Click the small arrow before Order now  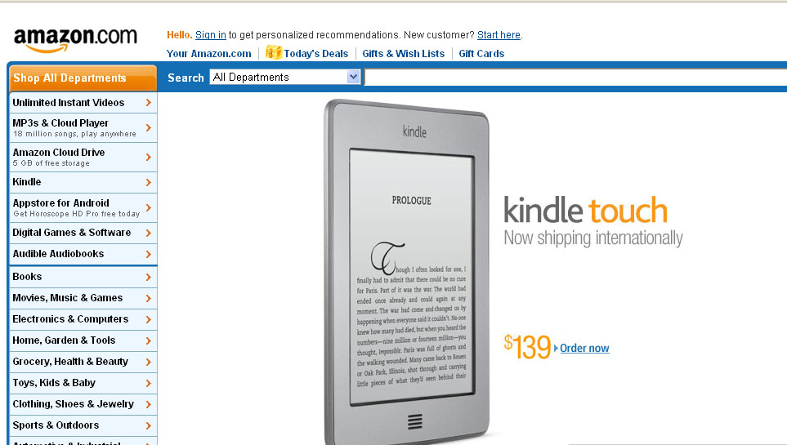pos(556,348)
